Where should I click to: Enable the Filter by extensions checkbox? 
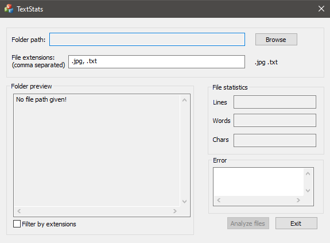pyautogui.click(x=17, y=224)
